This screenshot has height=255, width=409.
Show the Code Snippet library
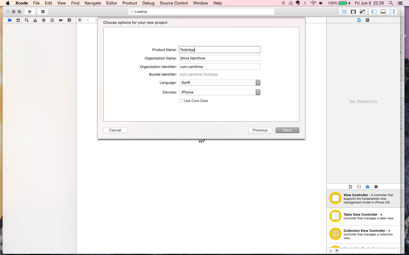click(x=359, y=187)
